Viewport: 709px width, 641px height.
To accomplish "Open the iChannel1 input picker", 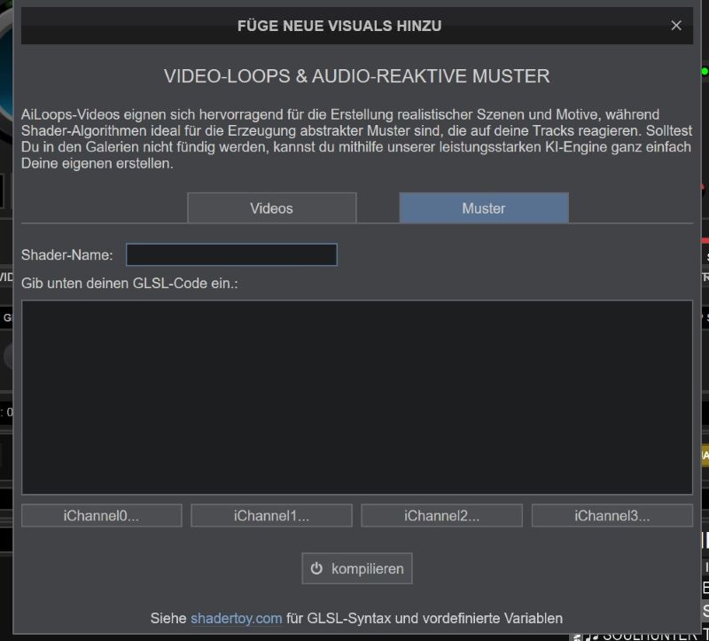I will pyautogui.click(x=271, y=516).
